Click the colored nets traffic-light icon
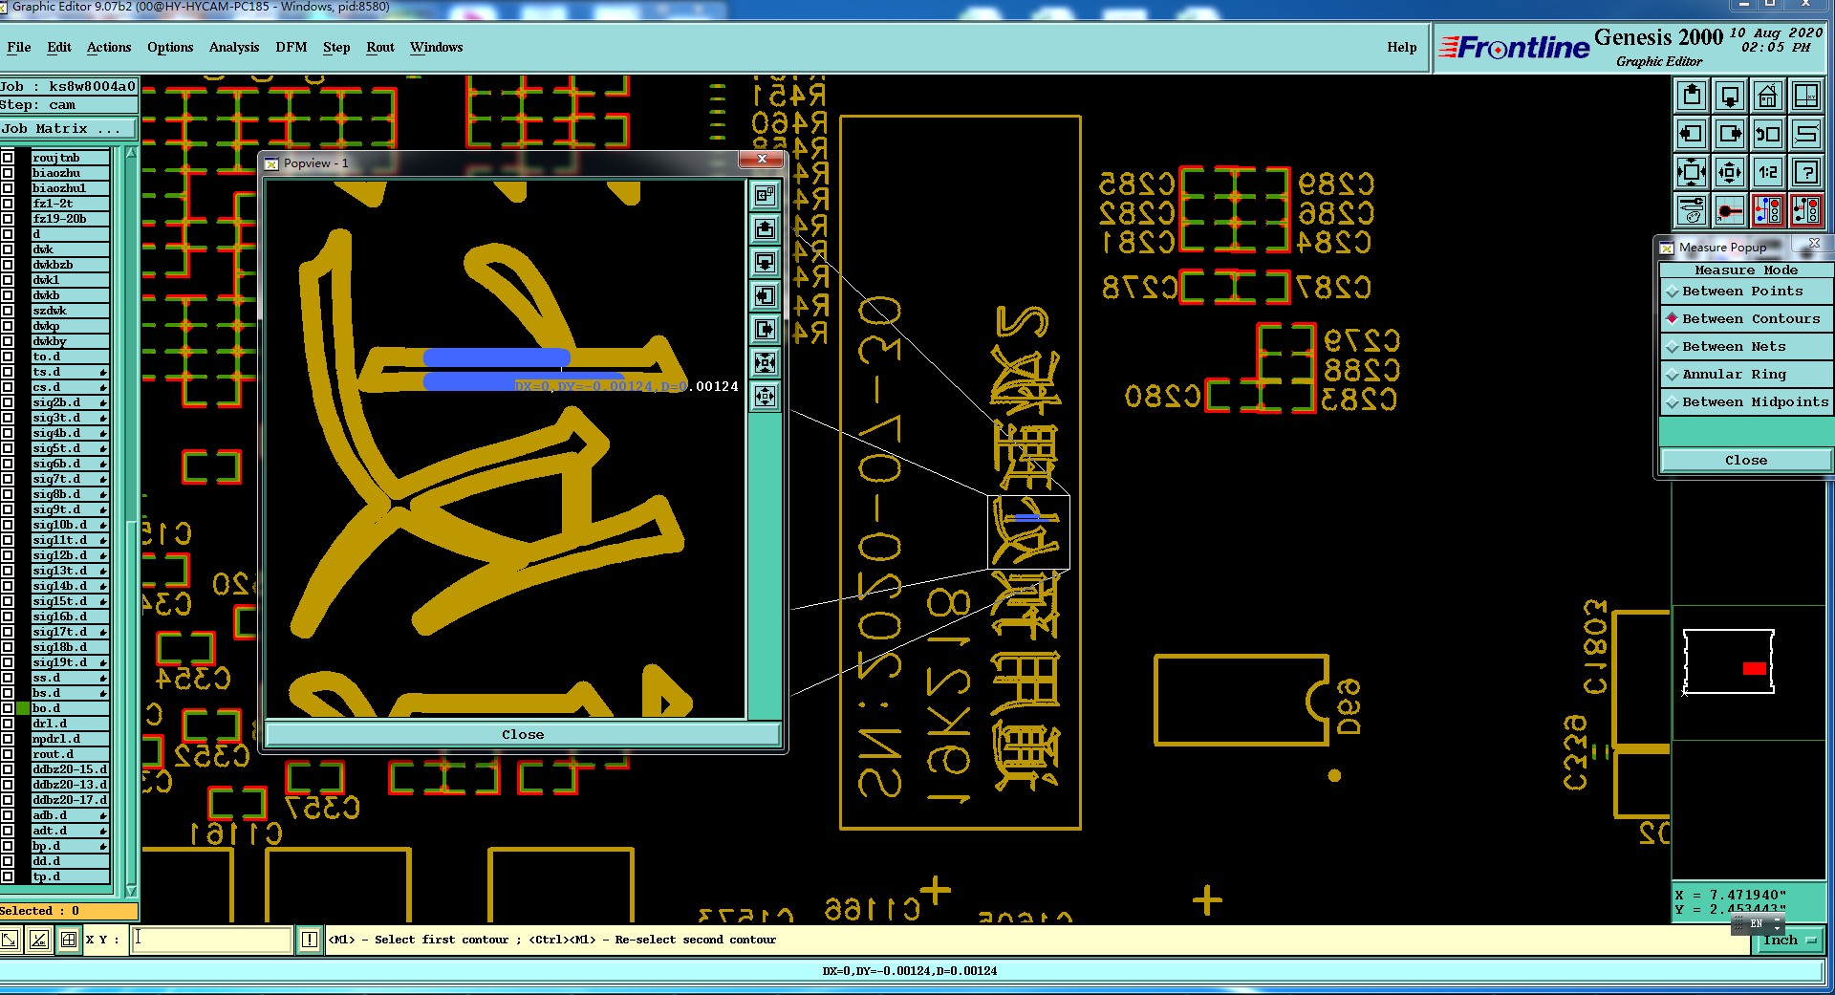 [1768, 210]
